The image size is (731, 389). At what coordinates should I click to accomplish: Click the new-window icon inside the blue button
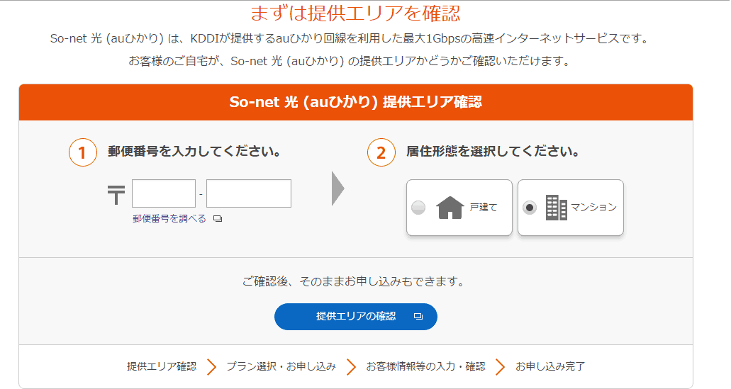point(418,316)
